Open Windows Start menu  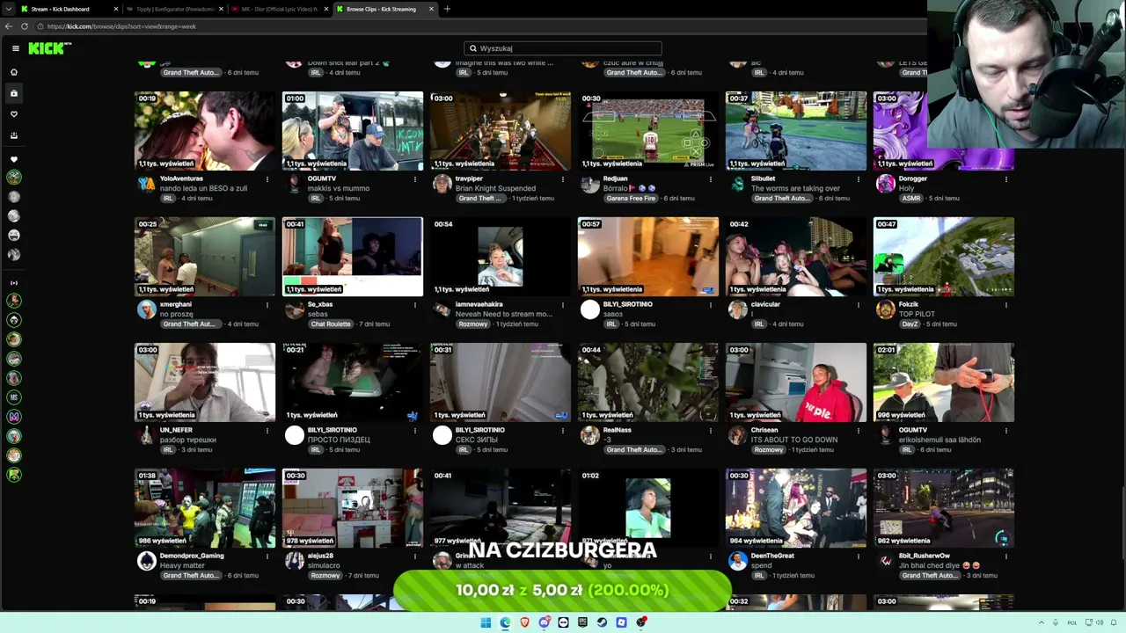coord(486,622)
